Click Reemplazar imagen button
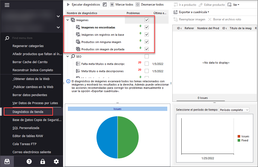 pyautogui.click(x=189, y=19)
